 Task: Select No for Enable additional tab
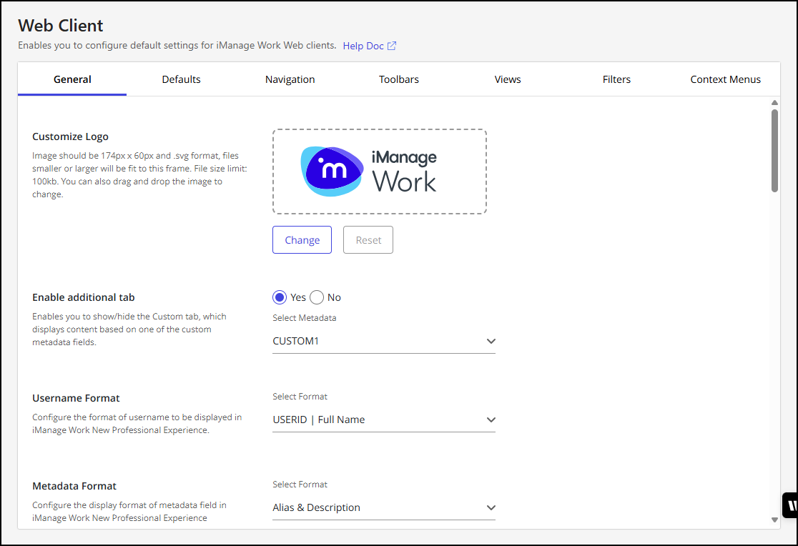(x=317, y=297)
